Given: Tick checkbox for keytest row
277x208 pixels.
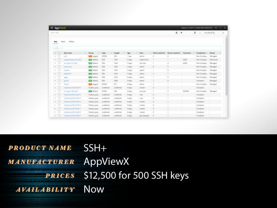Looking at the screenshot, I should [59, 70].
